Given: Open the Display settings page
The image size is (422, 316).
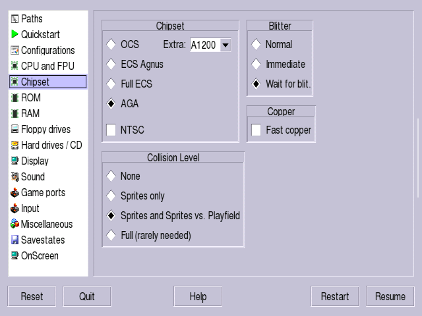Looking at the screenshot, I should click(48, 161).
